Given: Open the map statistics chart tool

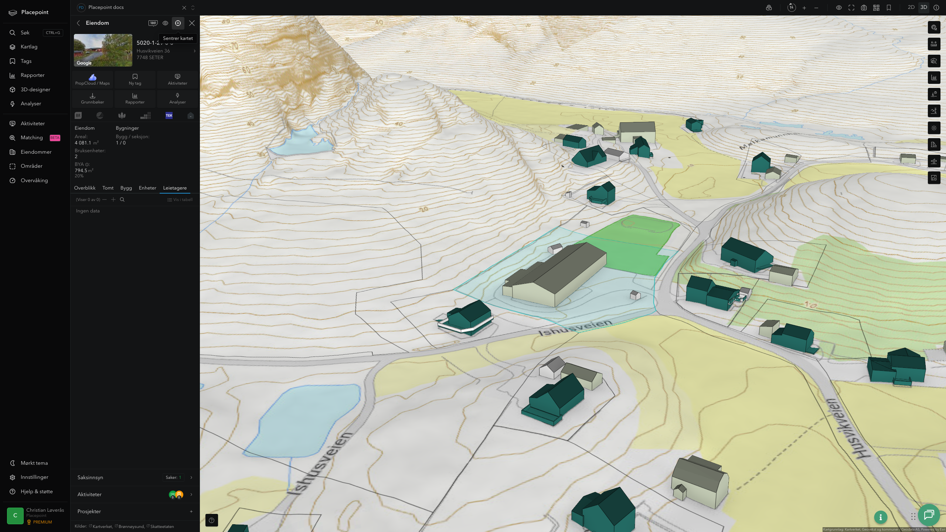Looking at the screenshot, I should click(x=934, y=78).
